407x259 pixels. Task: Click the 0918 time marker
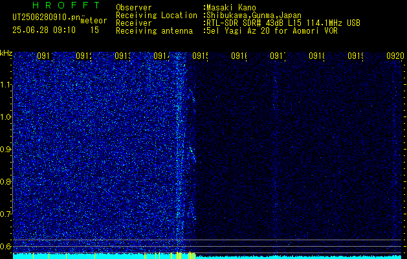click(316, 56)
